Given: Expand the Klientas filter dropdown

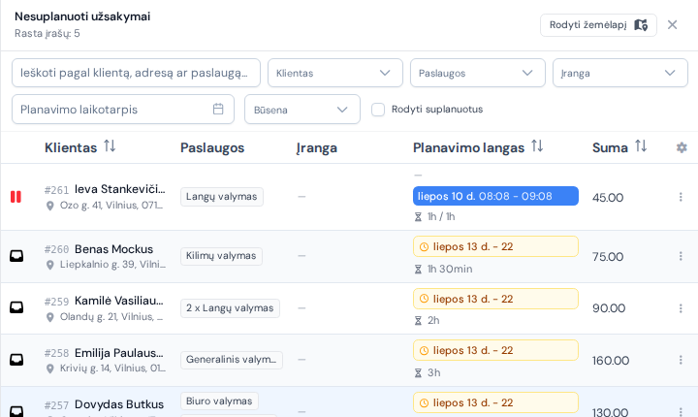Looking at the screenshot, I should [x=335, y=73].
